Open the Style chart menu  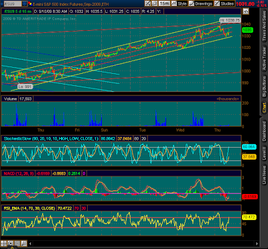tap(180, 3)
